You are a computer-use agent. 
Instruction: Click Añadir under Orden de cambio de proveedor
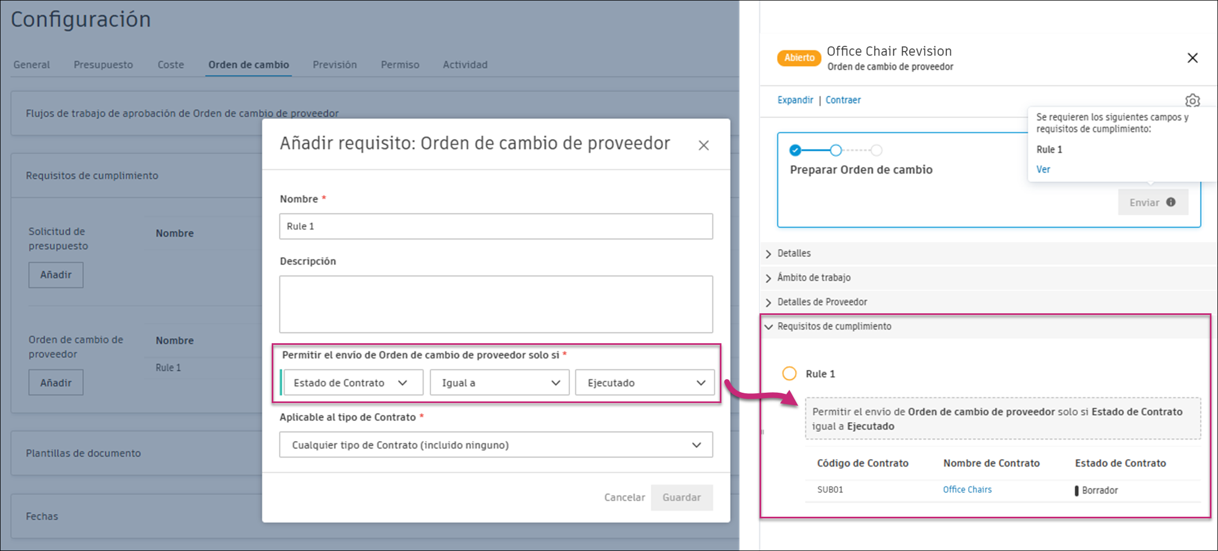click(56, 382)
